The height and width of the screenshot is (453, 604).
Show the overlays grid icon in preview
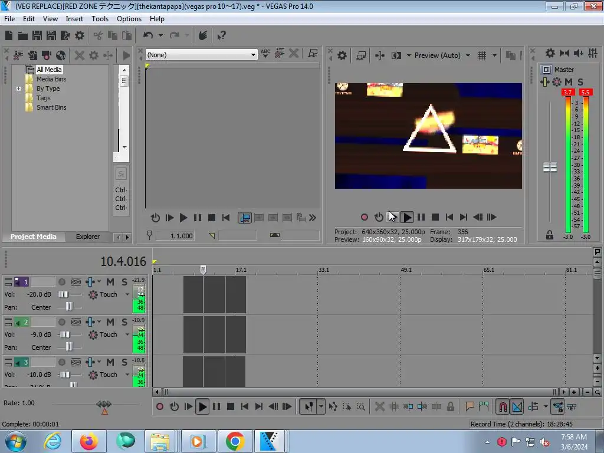click(x=482, y=55)
